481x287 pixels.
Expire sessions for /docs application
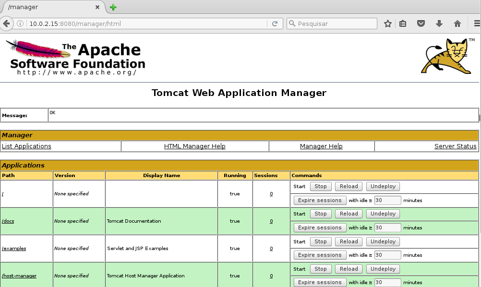click(320, 227)
